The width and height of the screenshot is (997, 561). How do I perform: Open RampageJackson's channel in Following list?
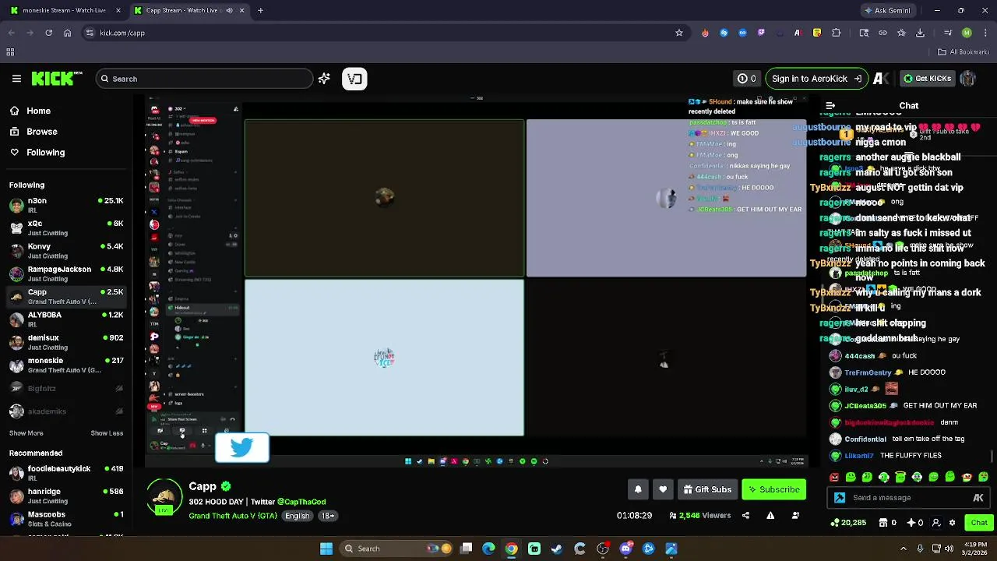click(66, 273)
